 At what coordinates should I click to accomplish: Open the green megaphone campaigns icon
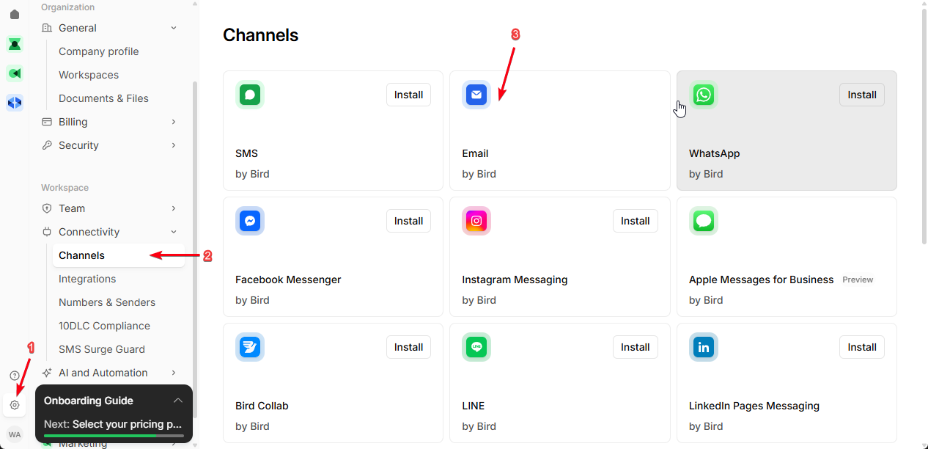[x=15, y=73]
